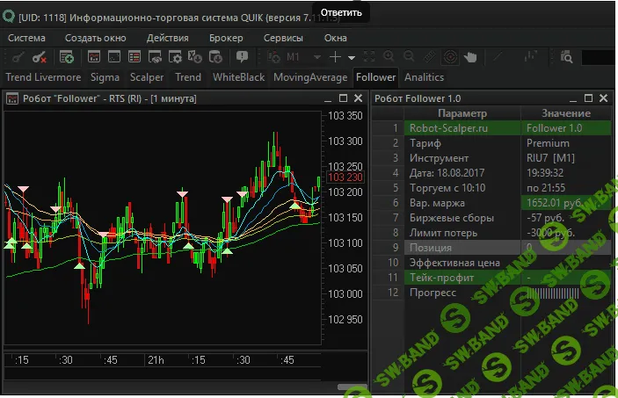Click the search input field in toolbar
This screenshot has height=398, width=618.
tap(598, 57)
